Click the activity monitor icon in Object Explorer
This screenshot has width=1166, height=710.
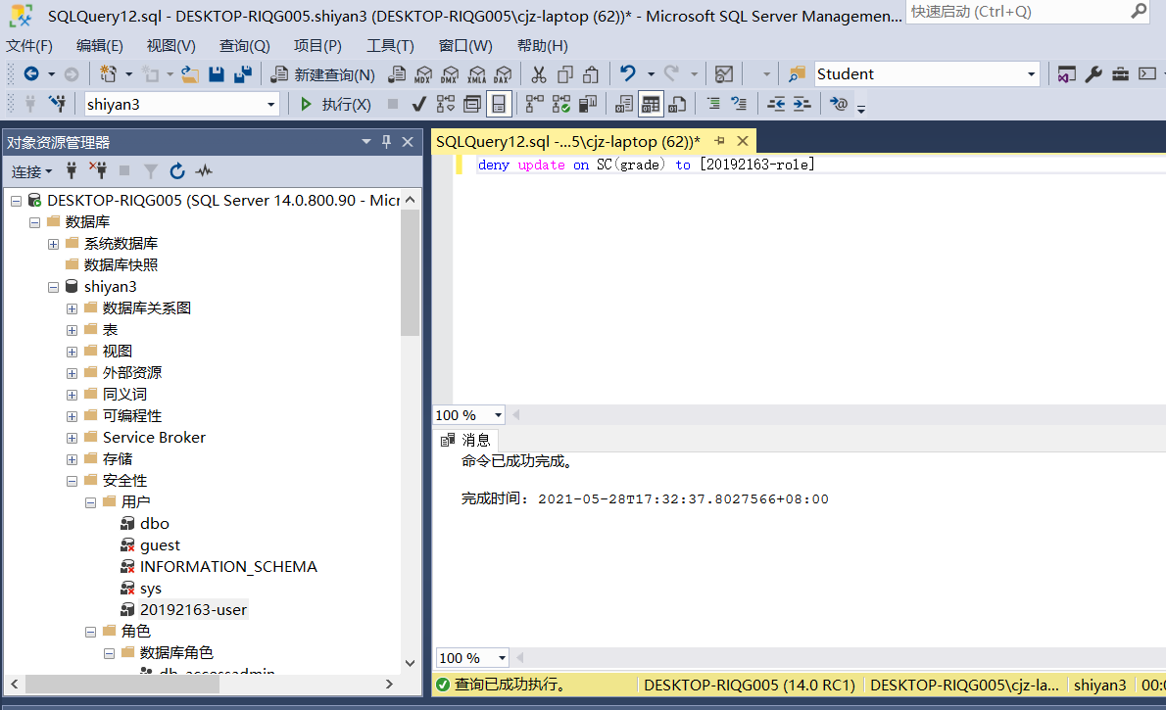coord(204,171)
